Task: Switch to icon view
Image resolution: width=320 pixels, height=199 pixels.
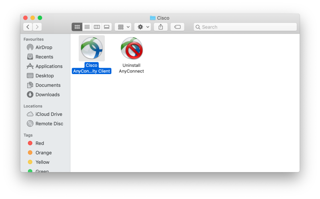Action: [x=77, y=27]
